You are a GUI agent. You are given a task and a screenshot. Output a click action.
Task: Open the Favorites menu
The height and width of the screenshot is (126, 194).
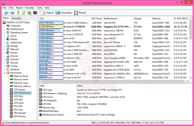pyautogui.click(x=30, y=8)
